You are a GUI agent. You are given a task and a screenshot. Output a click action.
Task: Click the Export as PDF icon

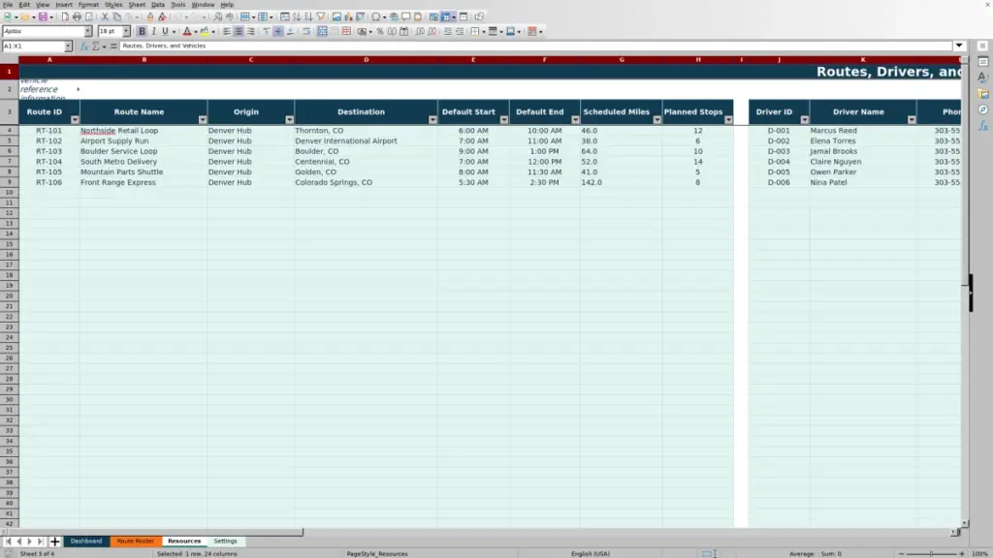coord(65,17)
